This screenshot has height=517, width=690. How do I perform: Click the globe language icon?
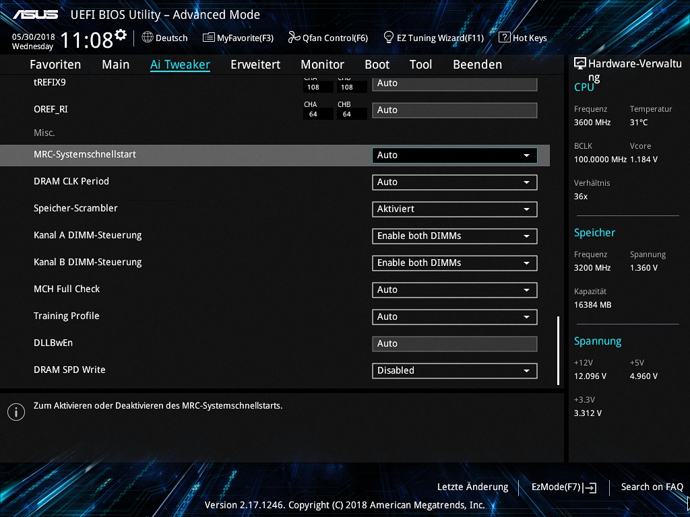[148, 38]
